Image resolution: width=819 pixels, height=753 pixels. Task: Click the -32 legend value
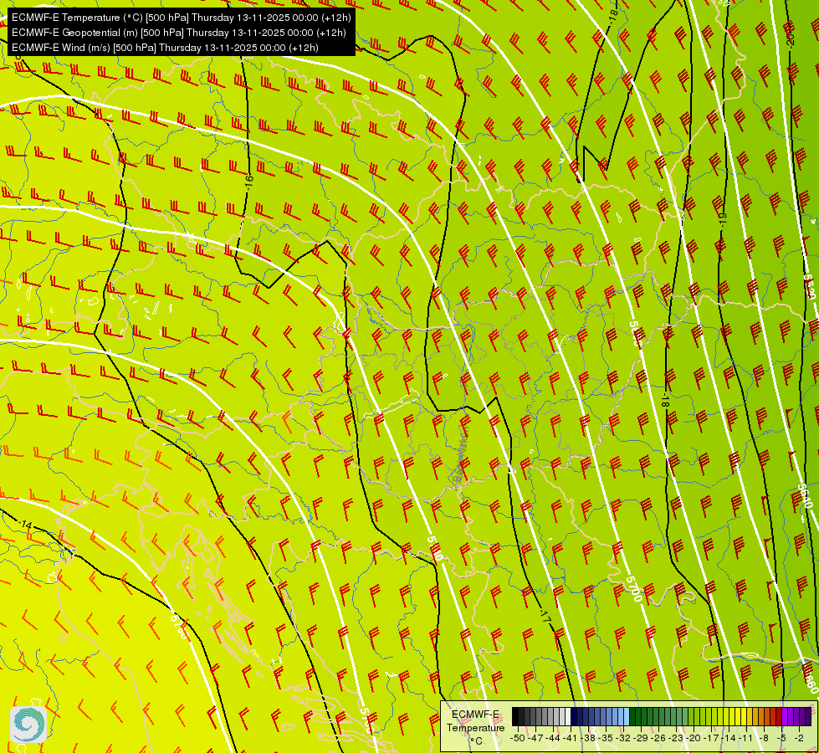tap(623, 738)
